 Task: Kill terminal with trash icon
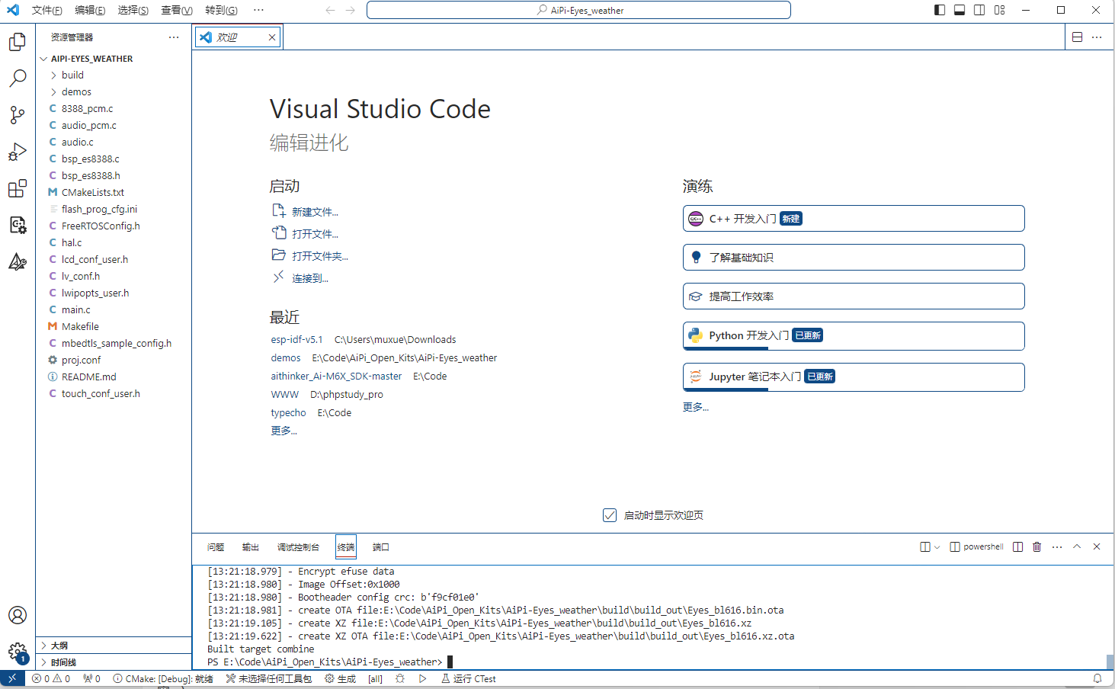click(x=1037, y=546)
